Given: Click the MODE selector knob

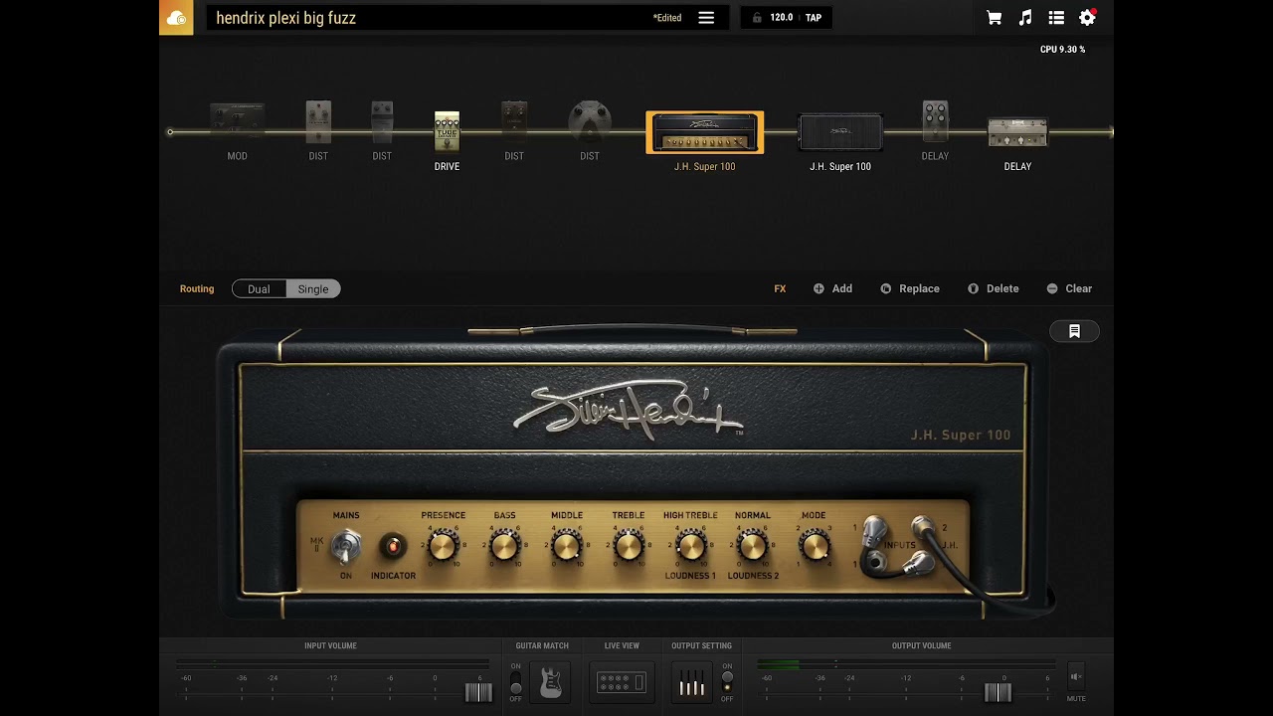Looking at the screenshot, I should (x=814, y=546).
